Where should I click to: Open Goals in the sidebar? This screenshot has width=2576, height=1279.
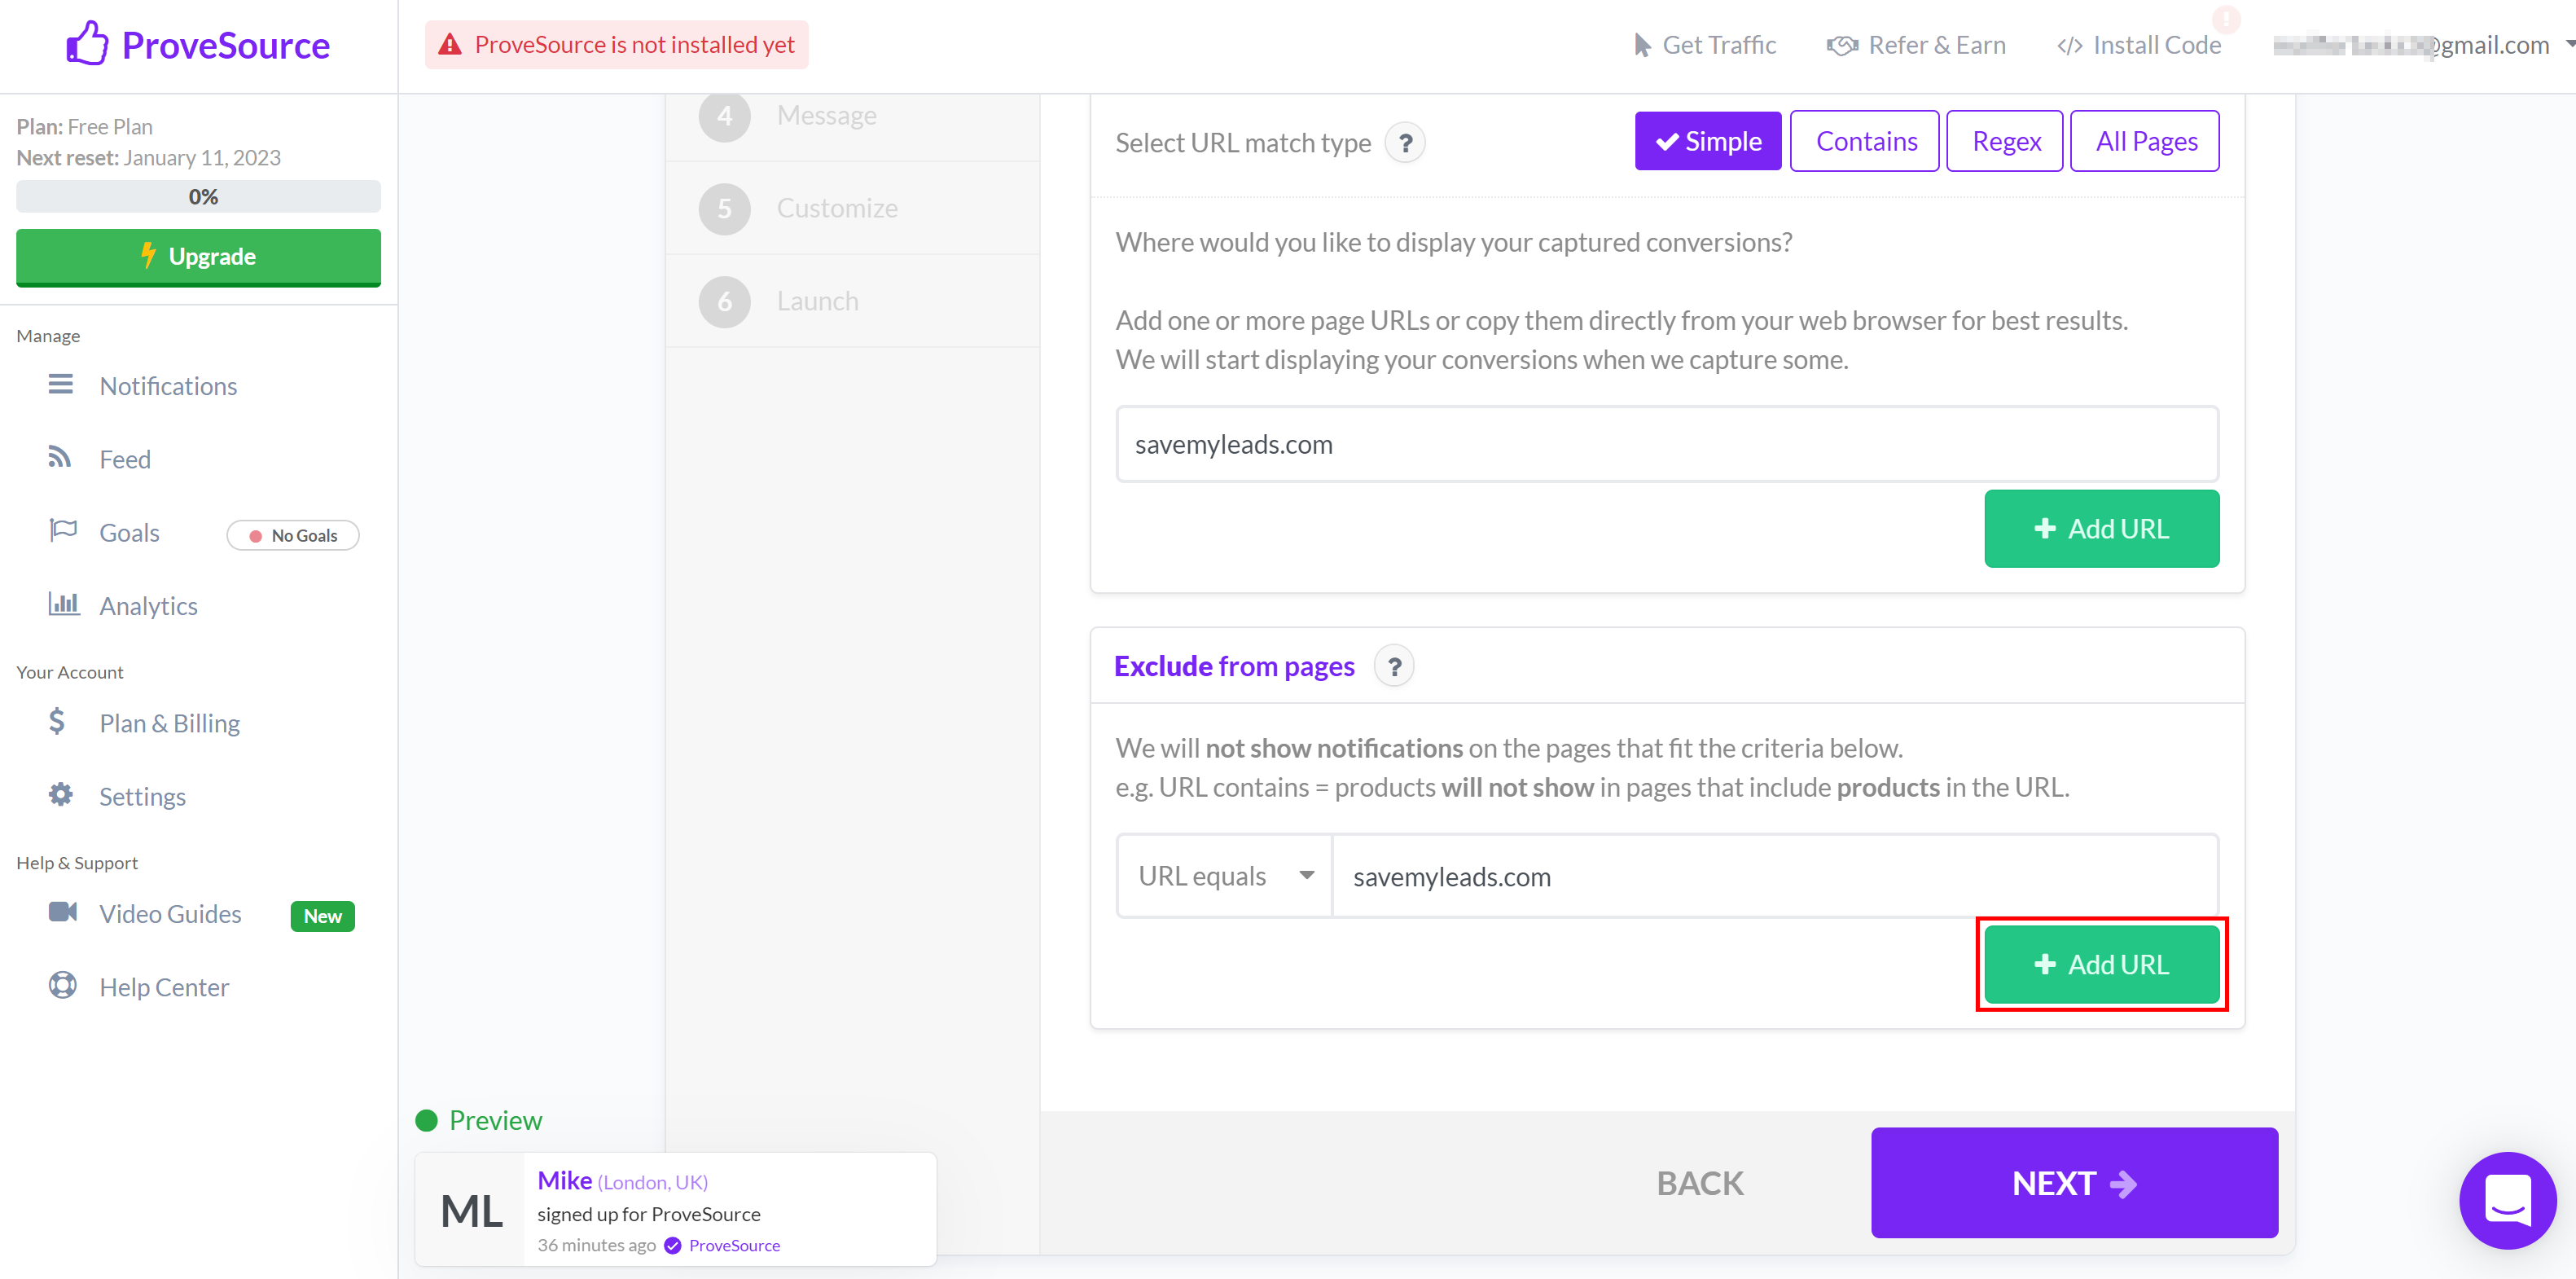[129, 532]
